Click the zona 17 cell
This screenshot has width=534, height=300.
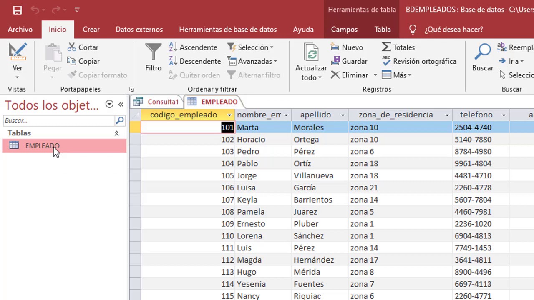400,260
